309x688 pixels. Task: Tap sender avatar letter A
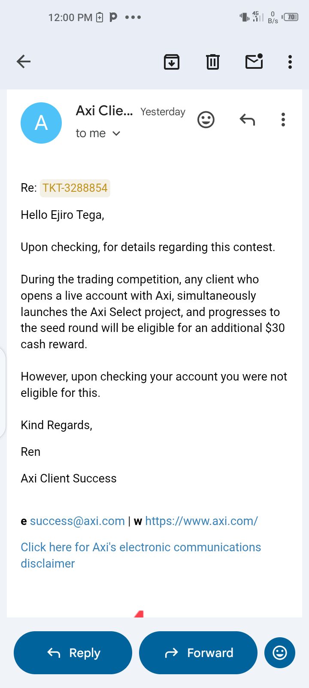click(x=41, y=123)
